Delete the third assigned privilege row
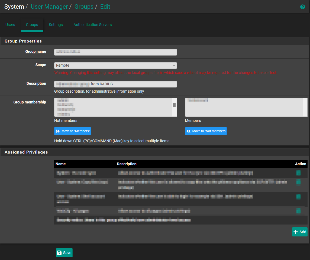Image resolution: width=310 pixels, height=260 pixels. 299,197
